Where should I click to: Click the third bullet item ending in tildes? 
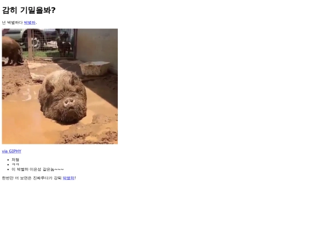click(38, 169)
